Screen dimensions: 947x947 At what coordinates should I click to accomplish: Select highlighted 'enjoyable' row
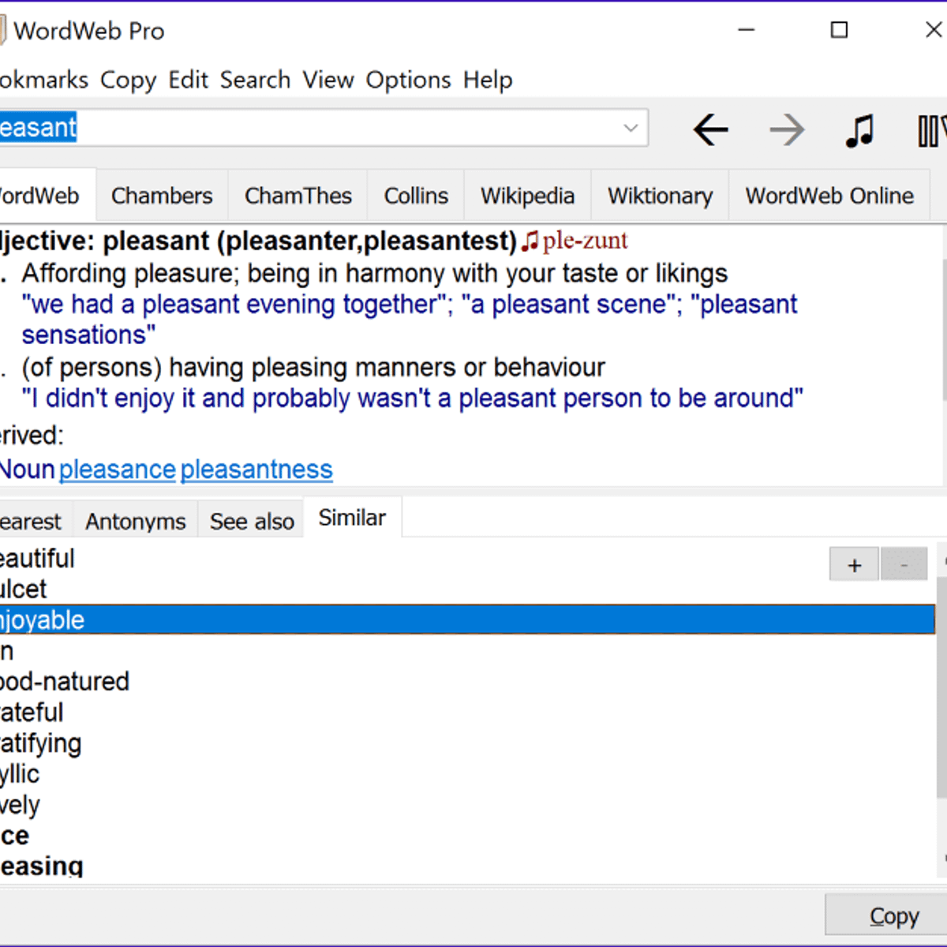(x=467, y=619)
